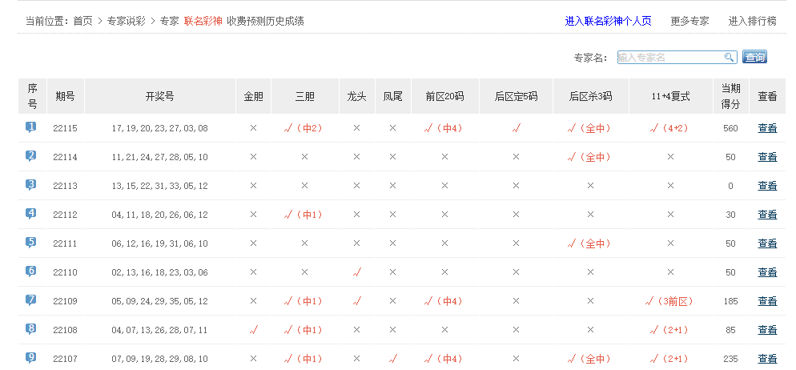Screen dimensions: 796x370
Task: Open 专家说彩 breadcrumb link
Action: click(x=126, y=21)
